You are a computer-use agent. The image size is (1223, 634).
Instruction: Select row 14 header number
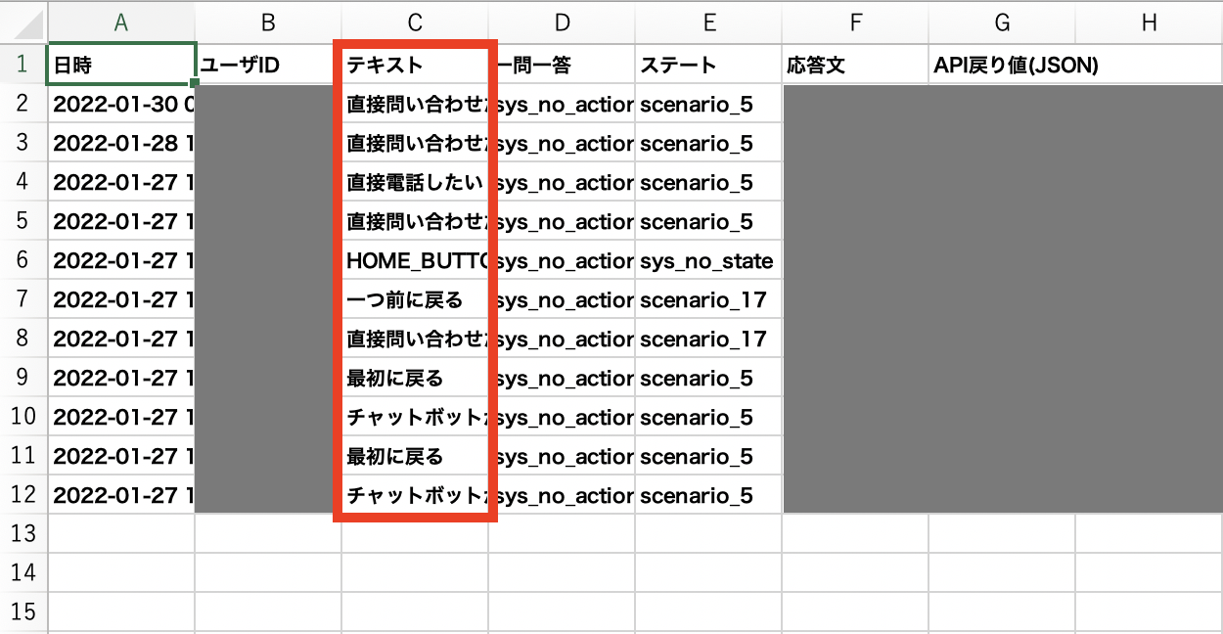[x=23, y=572]
